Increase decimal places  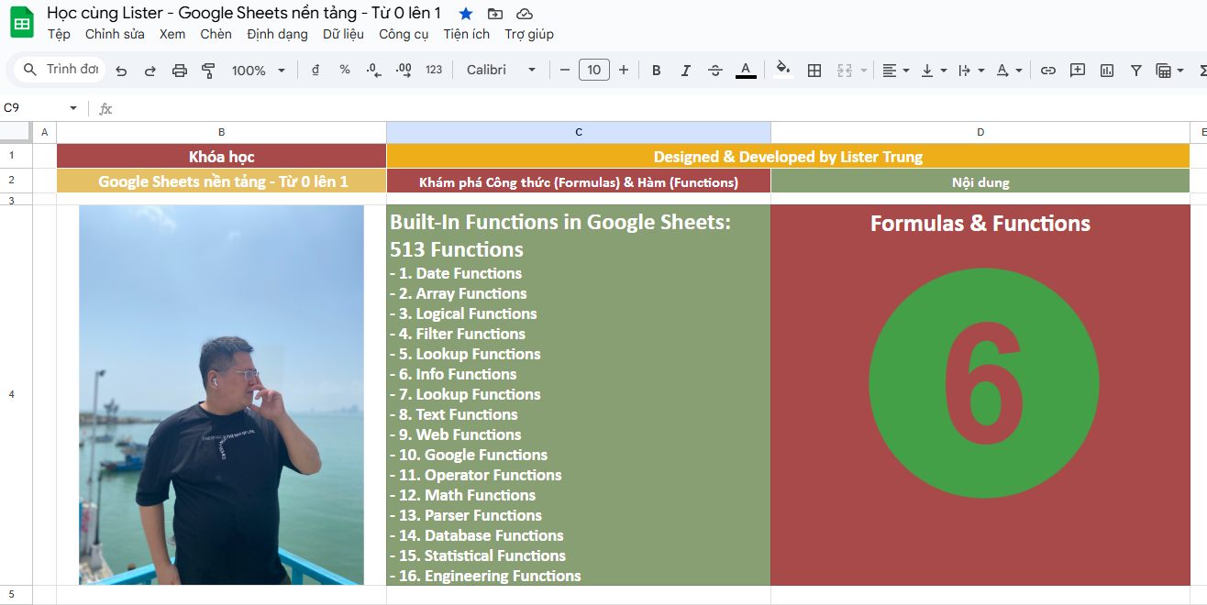pos(404,70)
